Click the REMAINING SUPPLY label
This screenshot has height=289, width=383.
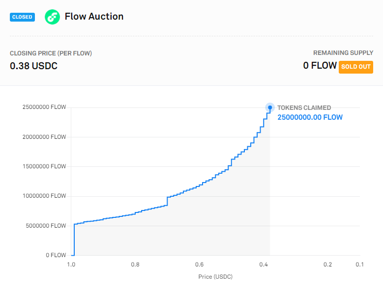click(343, 53)
